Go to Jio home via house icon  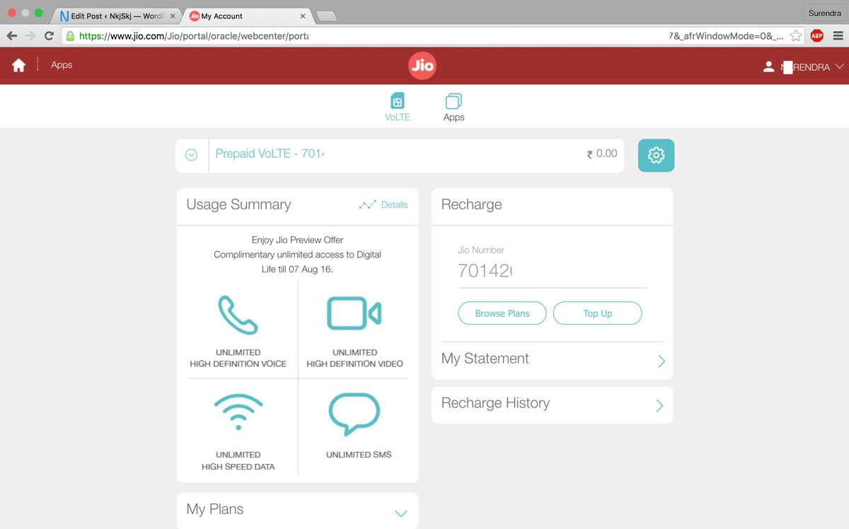tap(18, 65)
